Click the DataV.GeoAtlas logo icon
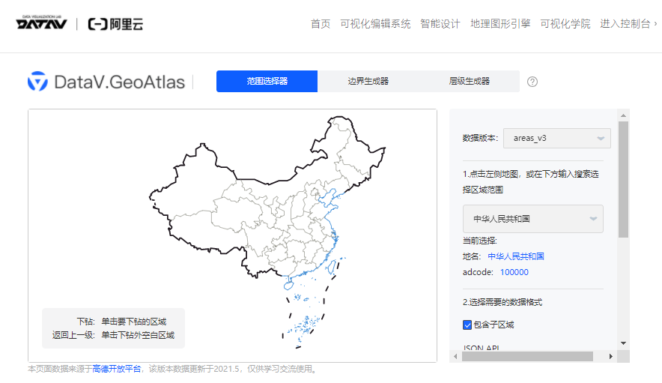The width and height of the screenshot is (662, 383). pyautogui.click(x=37, y=81)
